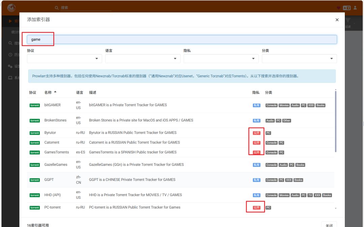Click the user account icon in the header
364x227 pixels.
355,8
